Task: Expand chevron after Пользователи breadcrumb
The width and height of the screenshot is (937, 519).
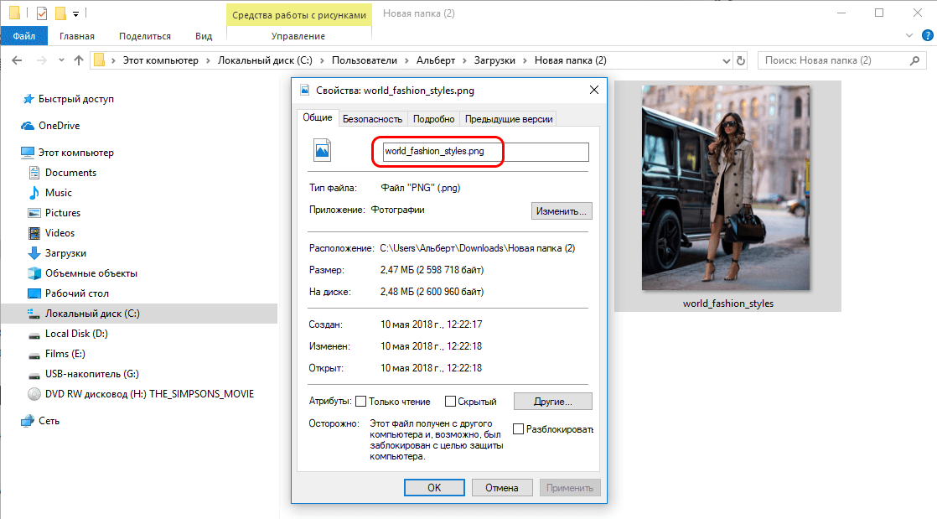Action: 407,60
